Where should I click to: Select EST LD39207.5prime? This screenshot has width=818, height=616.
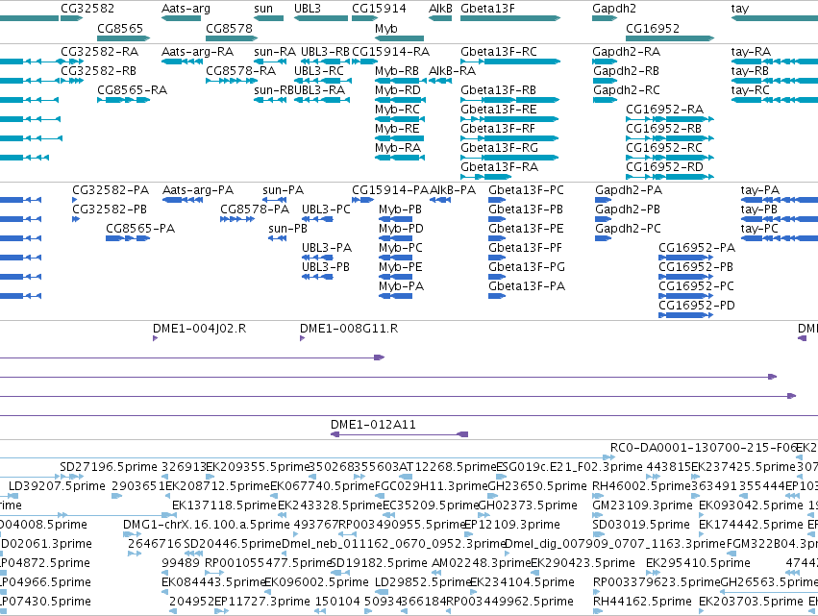[x=15, y=496]
